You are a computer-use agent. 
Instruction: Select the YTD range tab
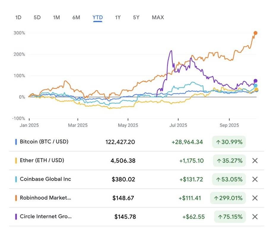98,17
